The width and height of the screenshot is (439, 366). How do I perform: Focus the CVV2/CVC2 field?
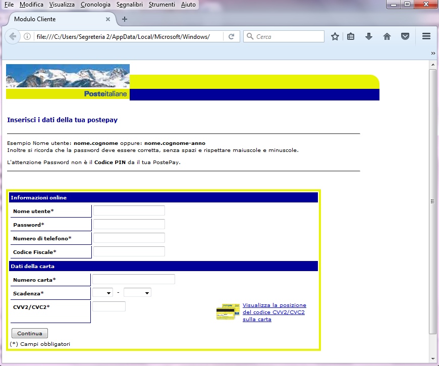pos(109,306)
